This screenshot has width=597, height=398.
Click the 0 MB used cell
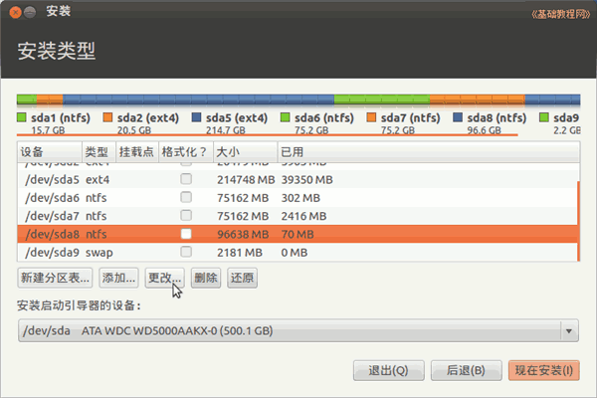pos(294,253)
